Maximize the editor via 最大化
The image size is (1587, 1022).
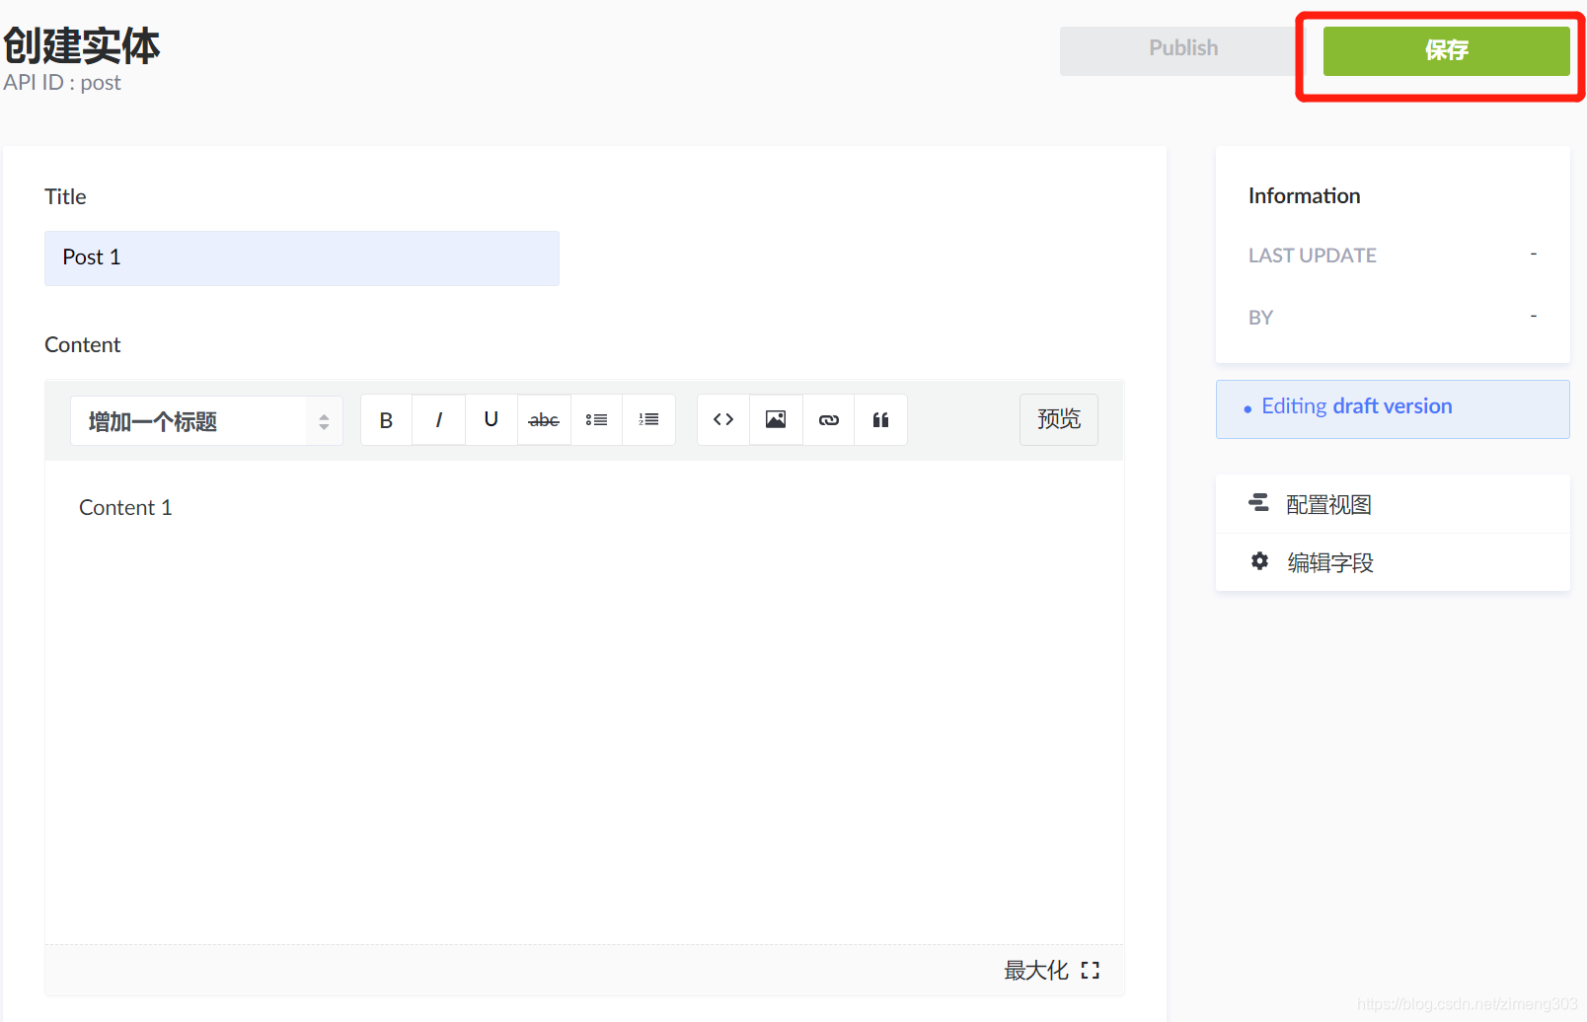coord(1051,971)
